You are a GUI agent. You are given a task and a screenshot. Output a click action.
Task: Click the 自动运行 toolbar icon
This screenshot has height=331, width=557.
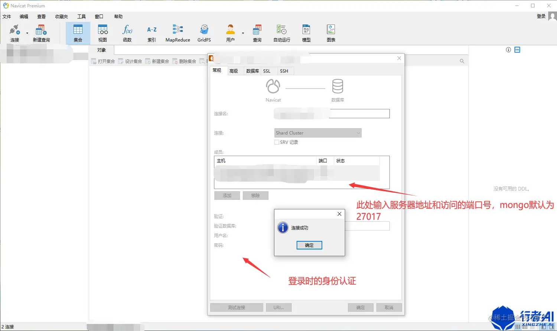[x=282, y=33]
